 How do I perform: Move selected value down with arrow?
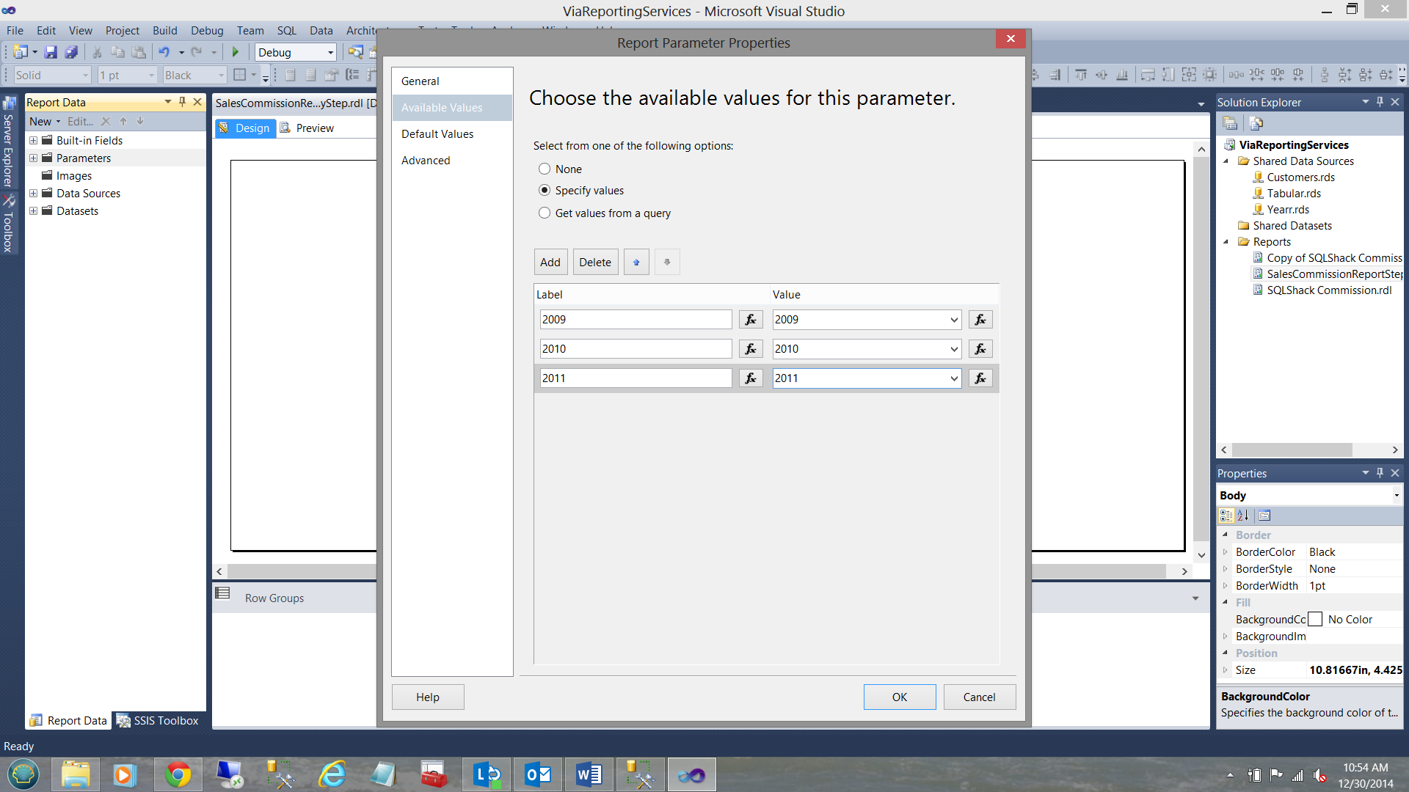[x=666, y=263]
